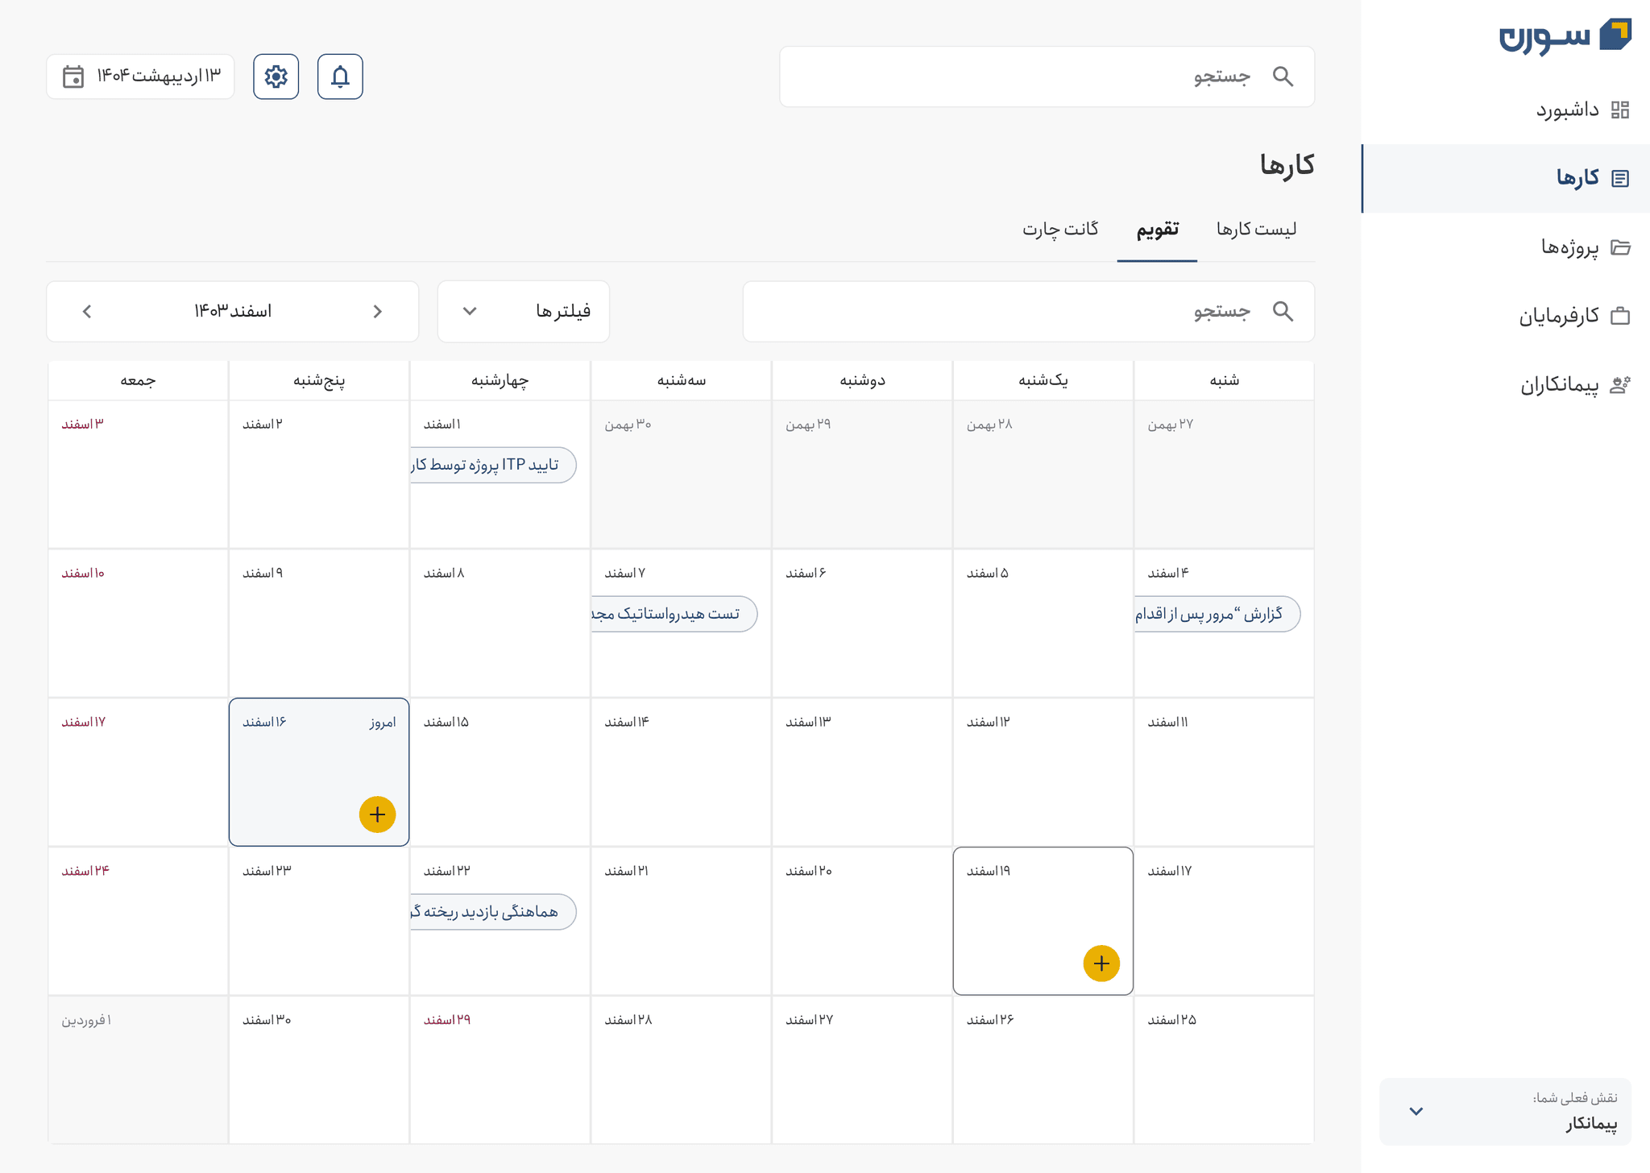
Task: Open پیمانکاران in the sidebar
Action: (x=1559, y=385)
